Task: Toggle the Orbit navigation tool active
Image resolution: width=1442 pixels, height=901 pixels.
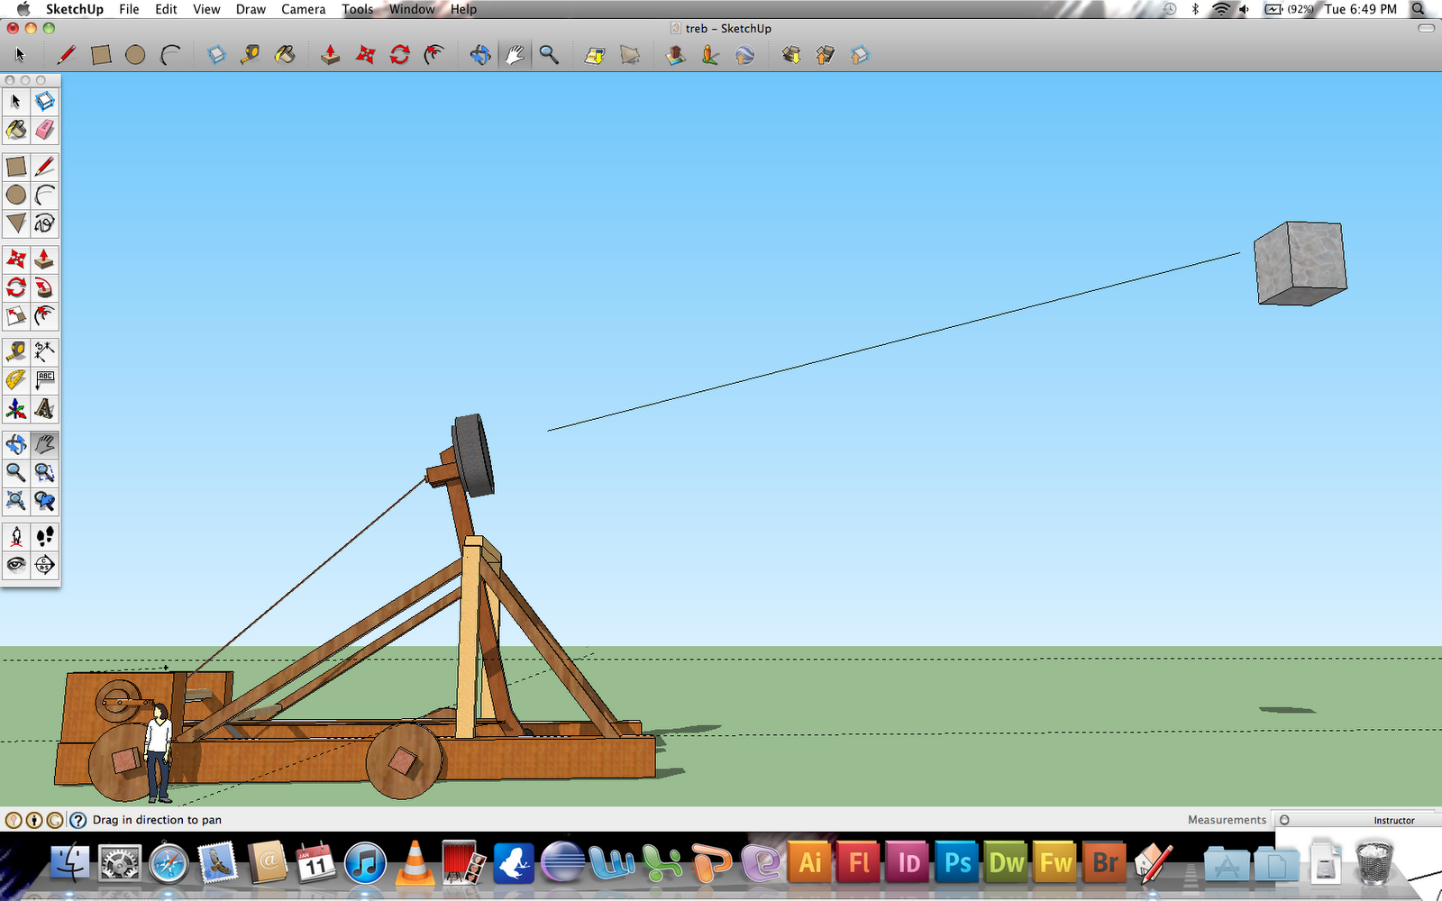Action: coord(15,443)
